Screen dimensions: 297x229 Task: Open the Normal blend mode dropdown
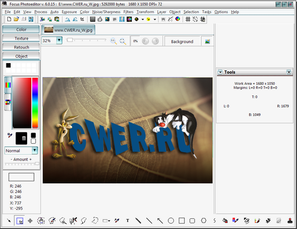point(34,151)
